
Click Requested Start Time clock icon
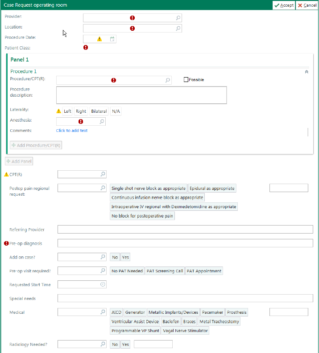103,284
